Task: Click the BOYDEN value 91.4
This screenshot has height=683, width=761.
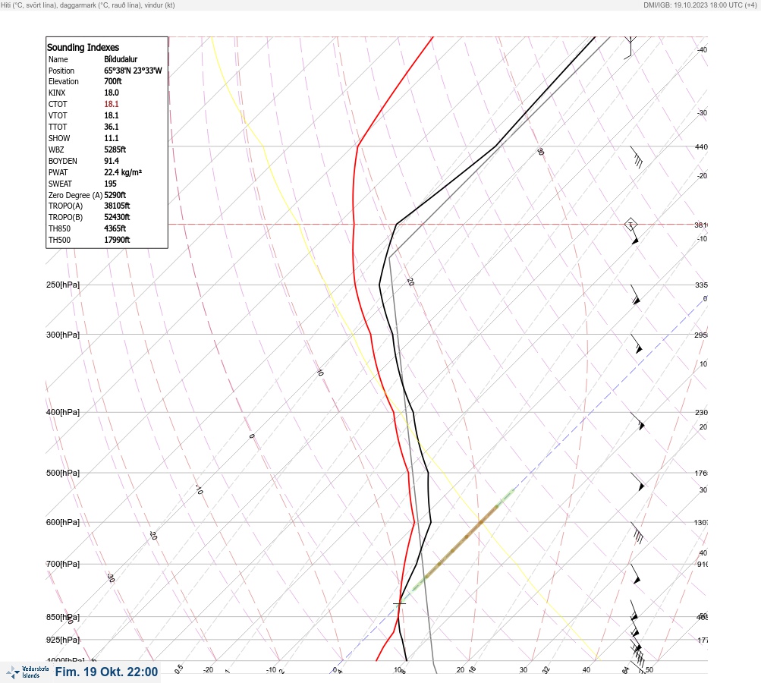Action: coord(111,161)
